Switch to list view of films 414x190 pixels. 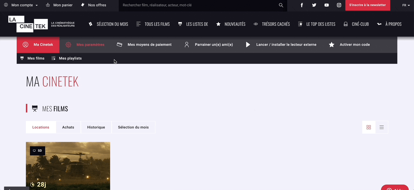pos(382,127)
